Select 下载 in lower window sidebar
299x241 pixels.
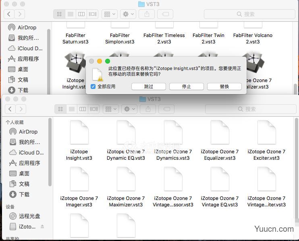pos(19,194)
